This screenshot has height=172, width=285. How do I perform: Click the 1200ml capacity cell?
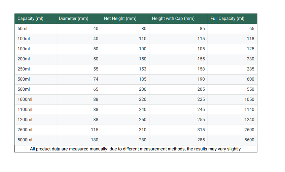[25, 120]
